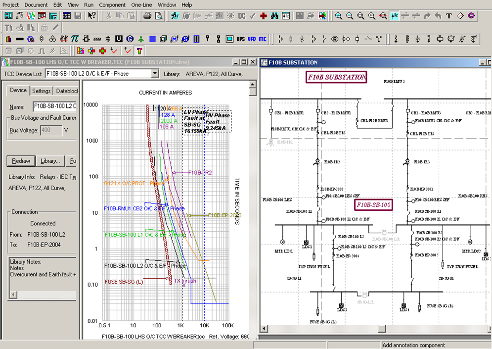Select the black G generator icon
The width and height of the screenshot is (492, 349).
pos(130,39)
